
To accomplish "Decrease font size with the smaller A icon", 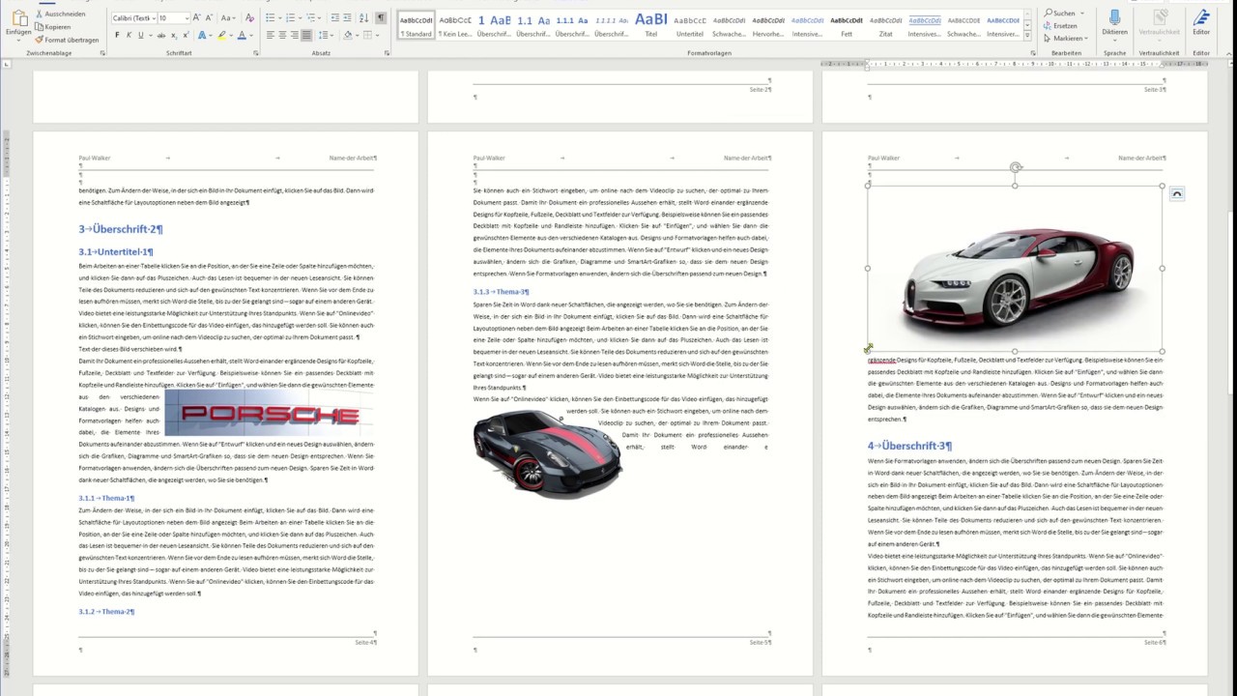I will (209, 17).
